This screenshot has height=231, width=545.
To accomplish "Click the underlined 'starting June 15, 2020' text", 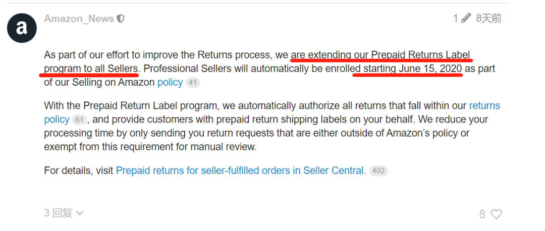I will point(408,69).
